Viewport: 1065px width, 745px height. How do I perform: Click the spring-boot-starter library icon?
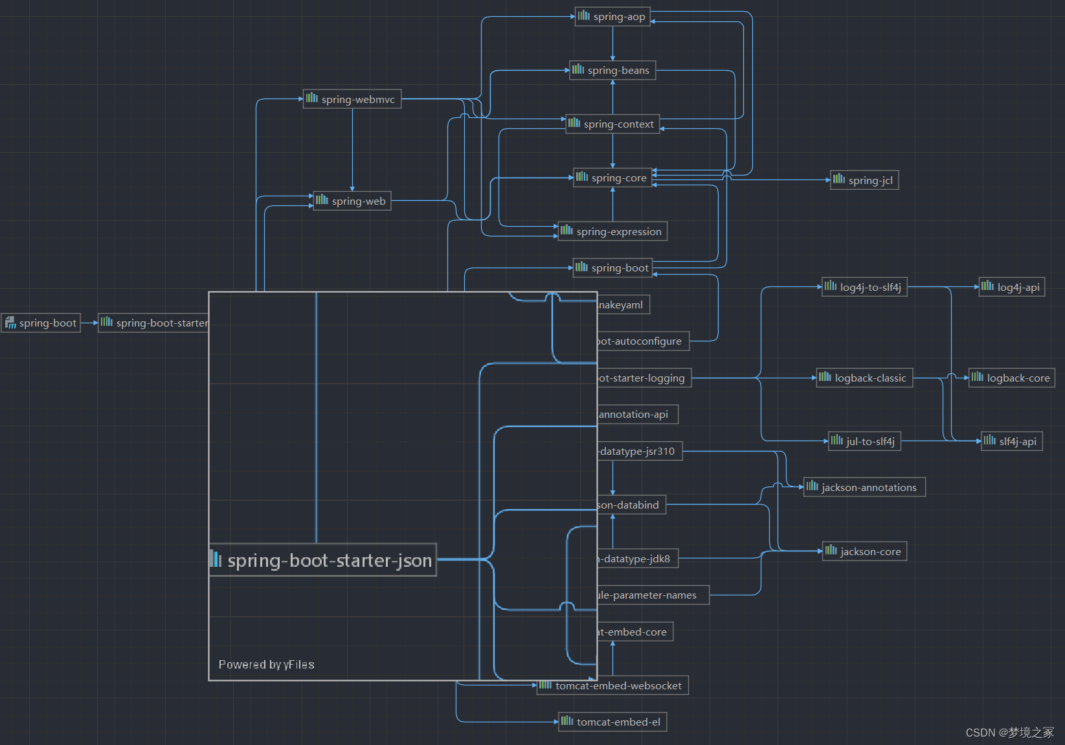coord(107,321)
